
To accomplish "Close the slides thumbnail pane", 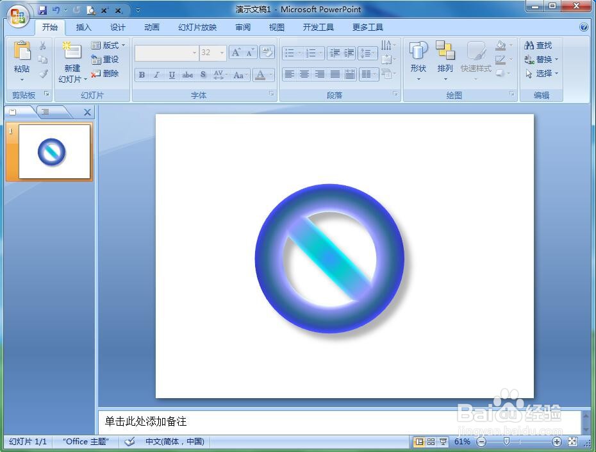I will [87, 112].
